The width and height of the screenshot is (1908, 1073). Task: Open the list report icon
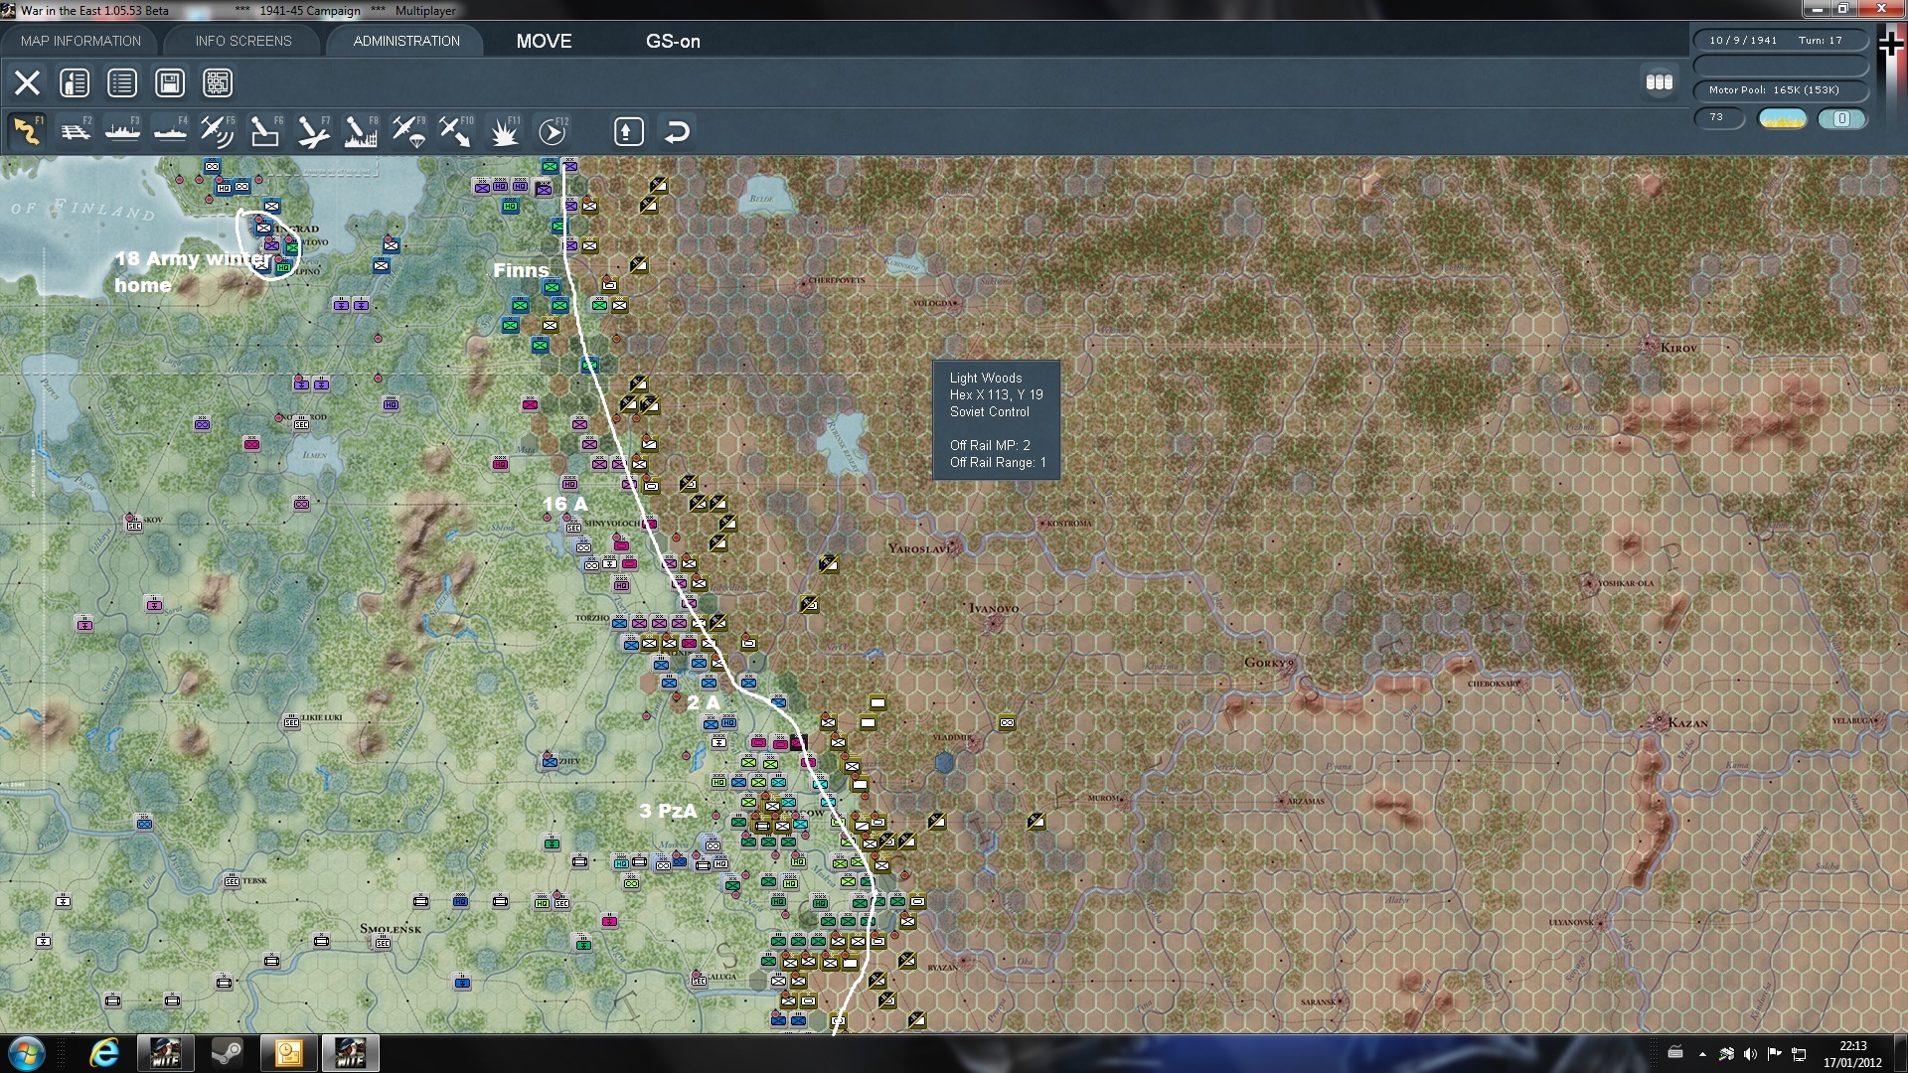click(122, 82)
